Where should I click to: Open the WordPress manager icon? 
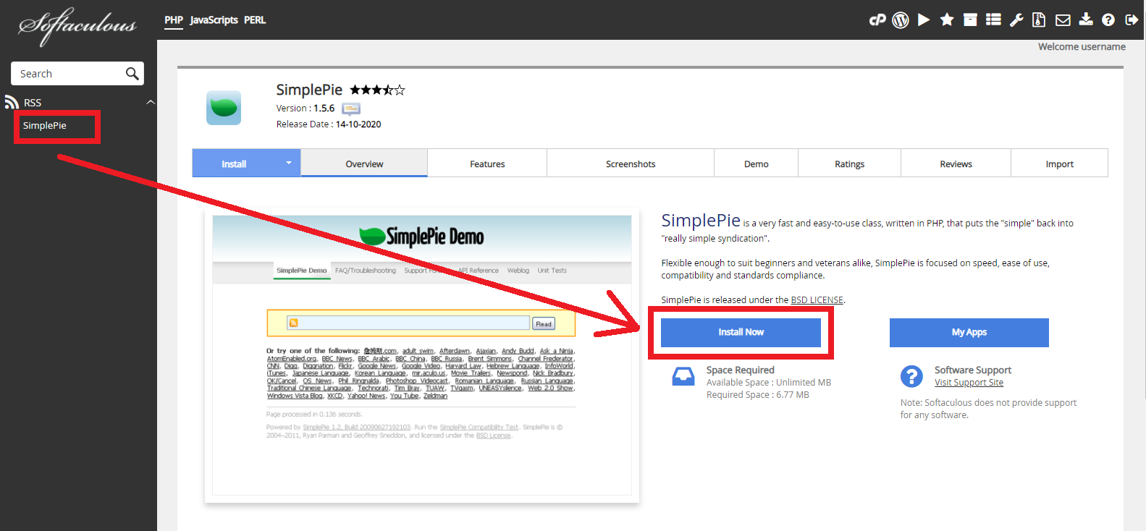pos(901,20)
